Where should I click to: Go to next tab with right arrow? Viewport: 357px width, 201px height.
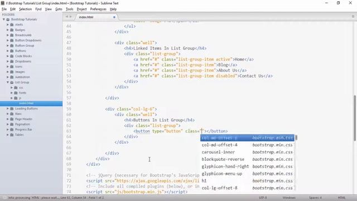(71, 17)
